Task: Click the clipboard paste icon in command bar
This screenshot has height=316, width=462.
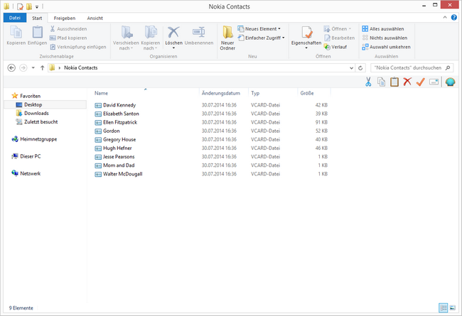Action: coord(394,82)
